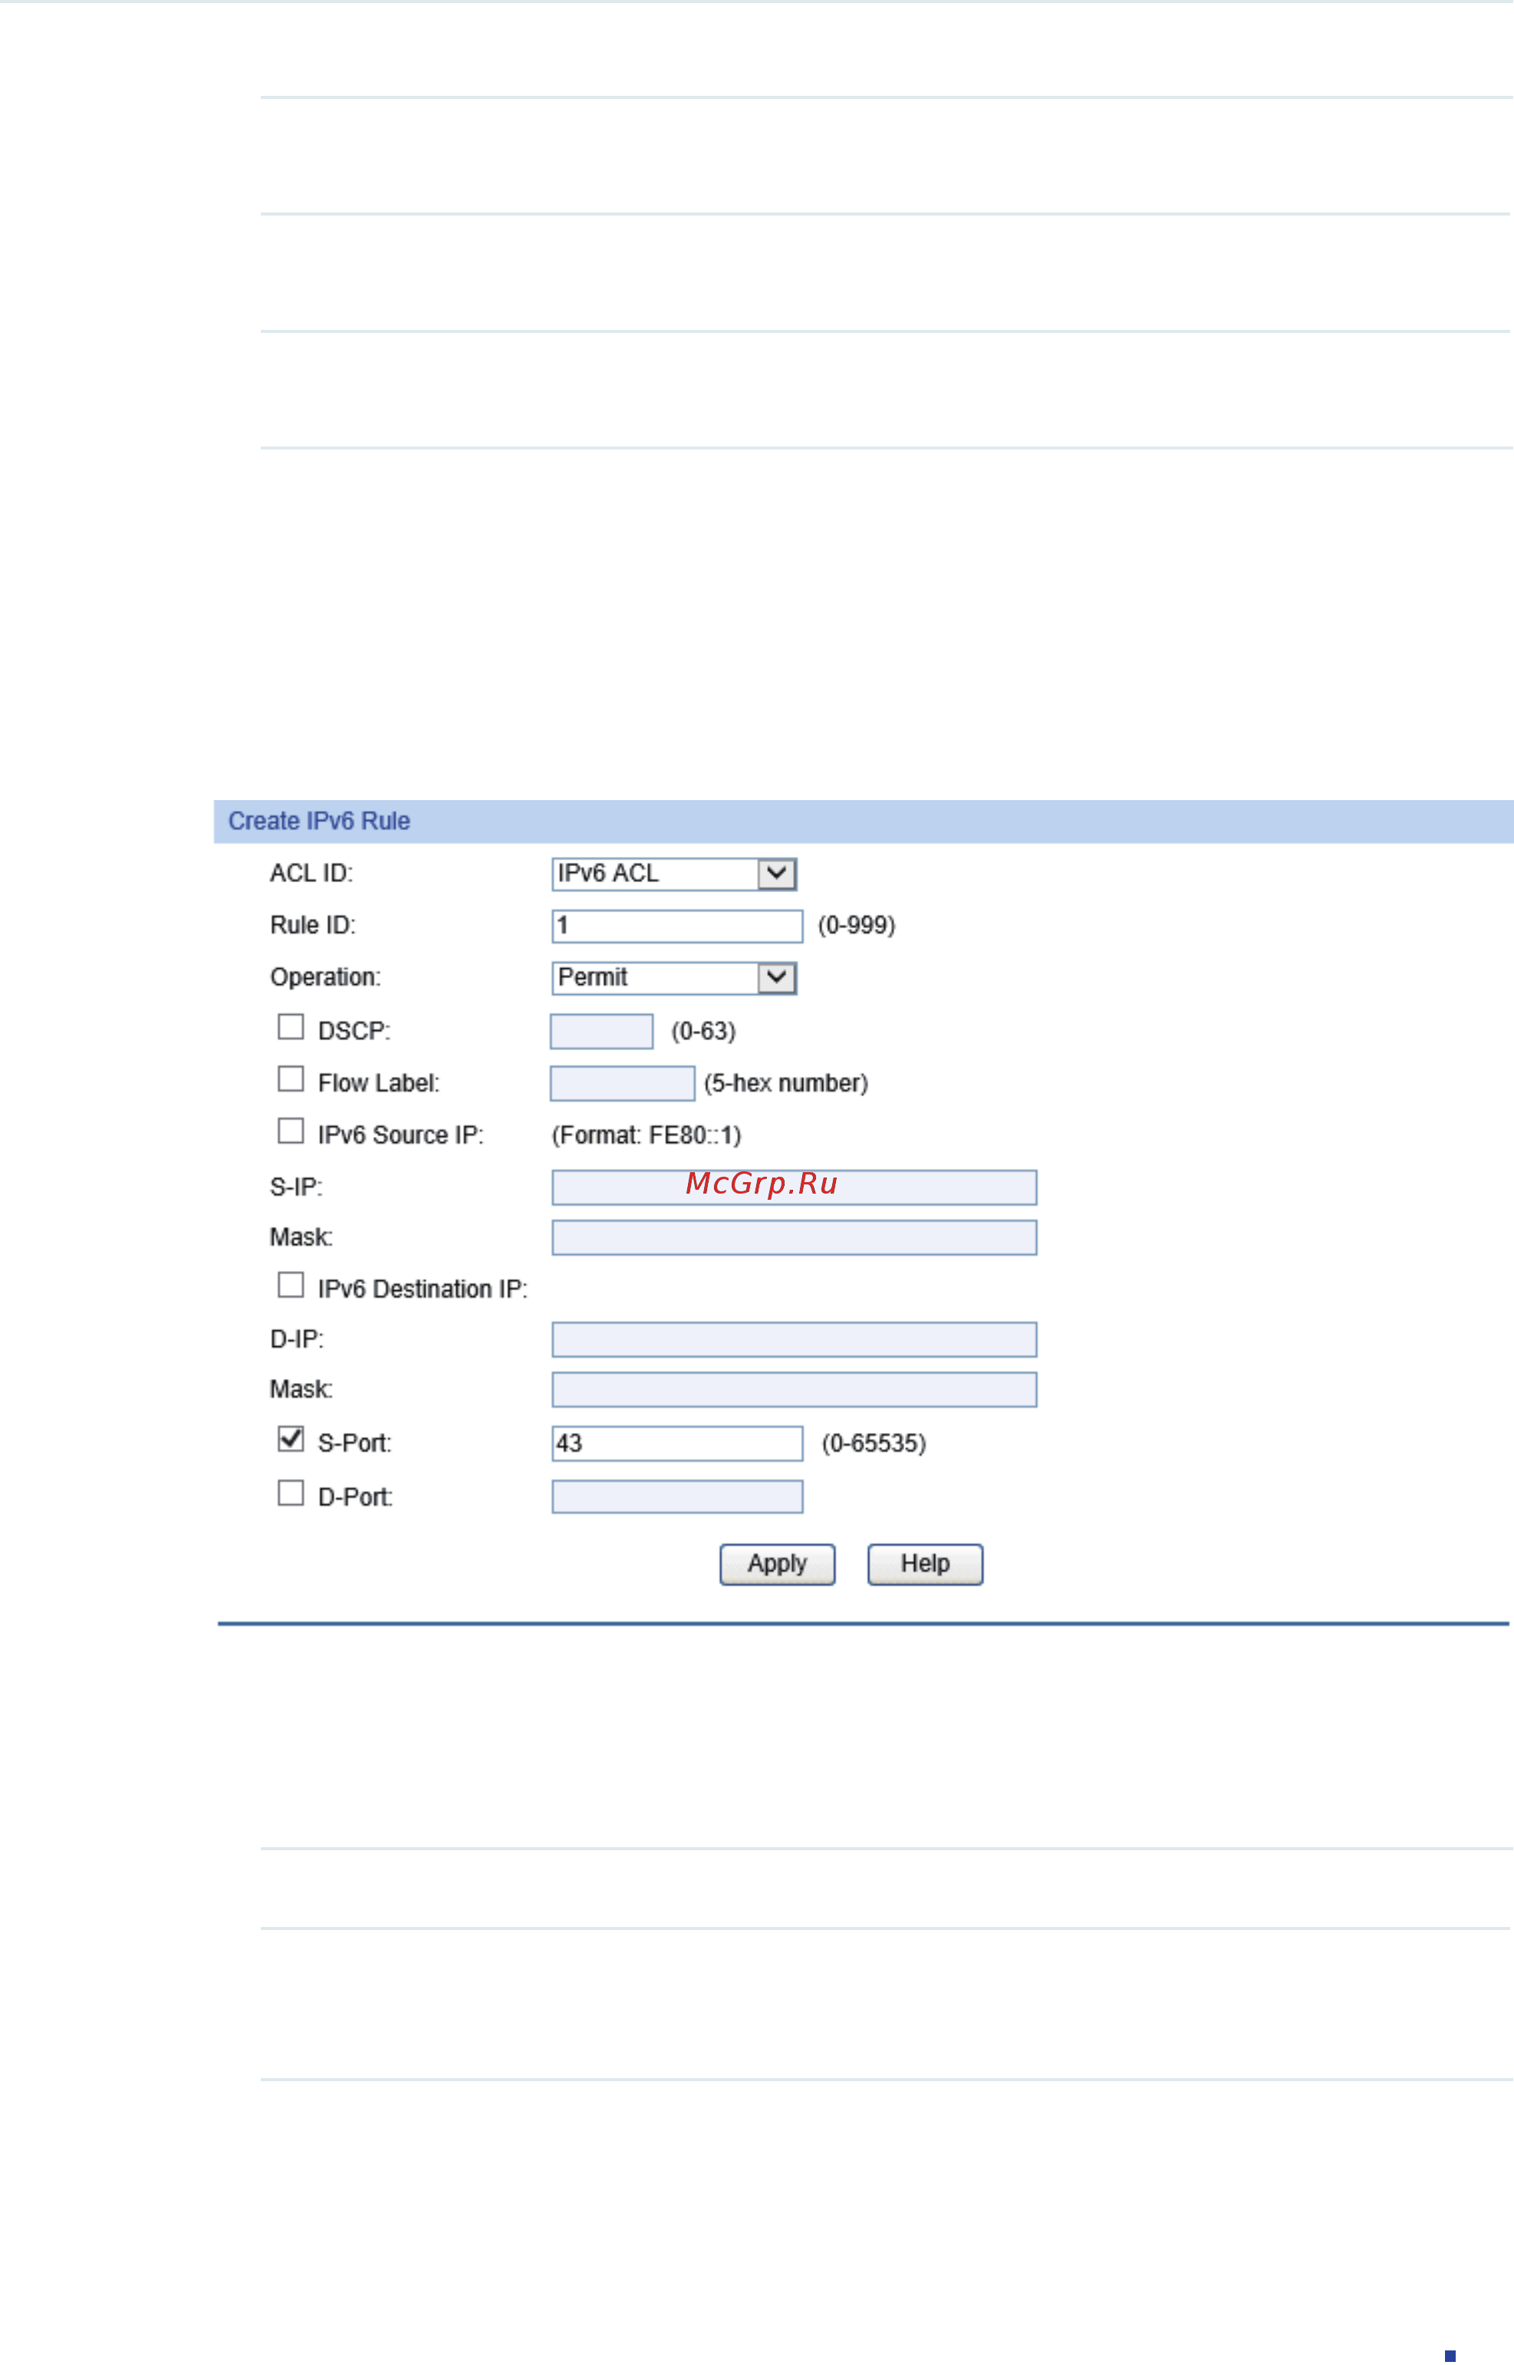Click the D-Port input field

pos(676,1497)
